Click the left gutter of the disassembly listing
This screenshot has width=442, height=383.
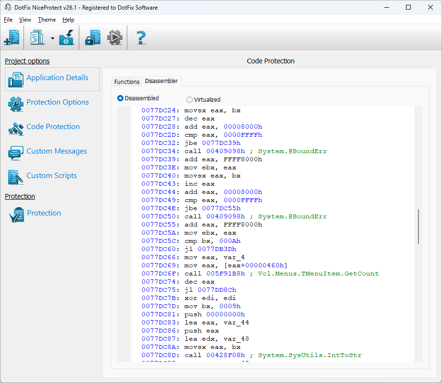point(124,234)
